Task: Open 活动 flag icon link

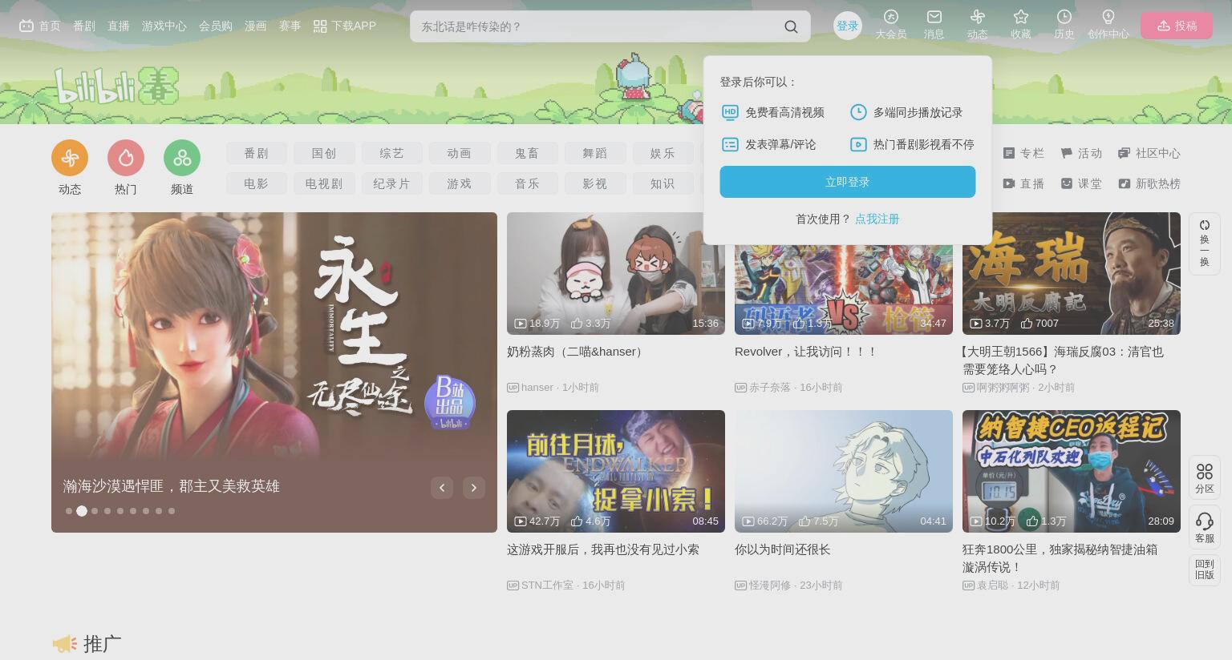Action: pos(1081,153)
